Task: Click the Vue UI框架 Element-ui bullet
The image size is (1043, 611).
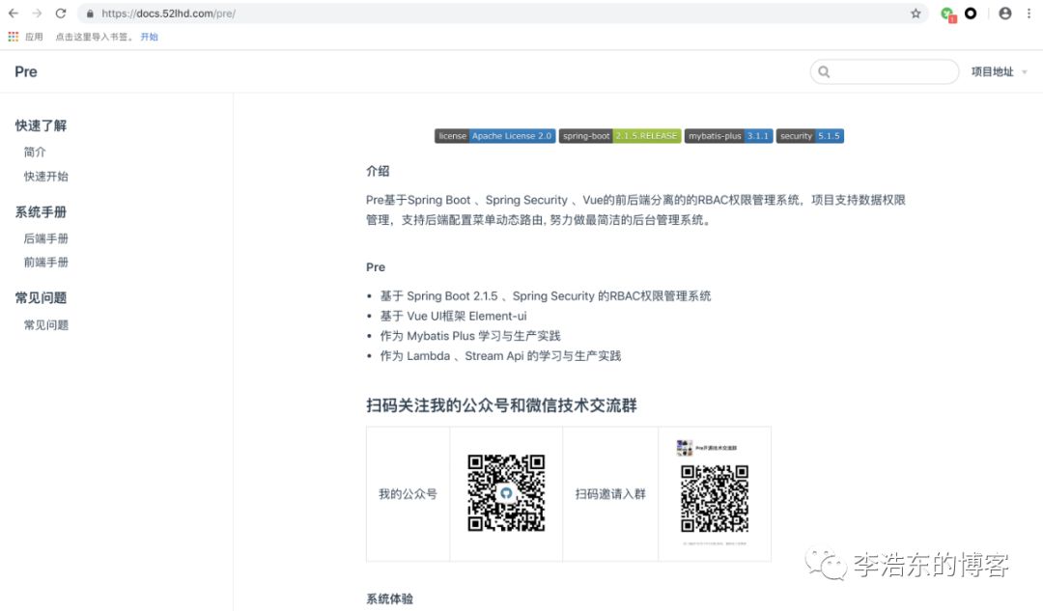Action: coord(453,316)
